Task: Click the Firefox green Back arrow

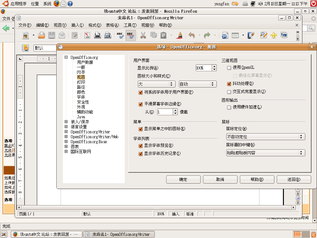Action: [6, 28]
